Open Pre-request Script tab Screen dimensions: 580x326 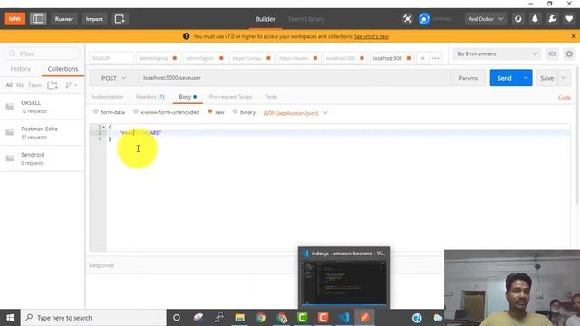(x=231, y=97)
